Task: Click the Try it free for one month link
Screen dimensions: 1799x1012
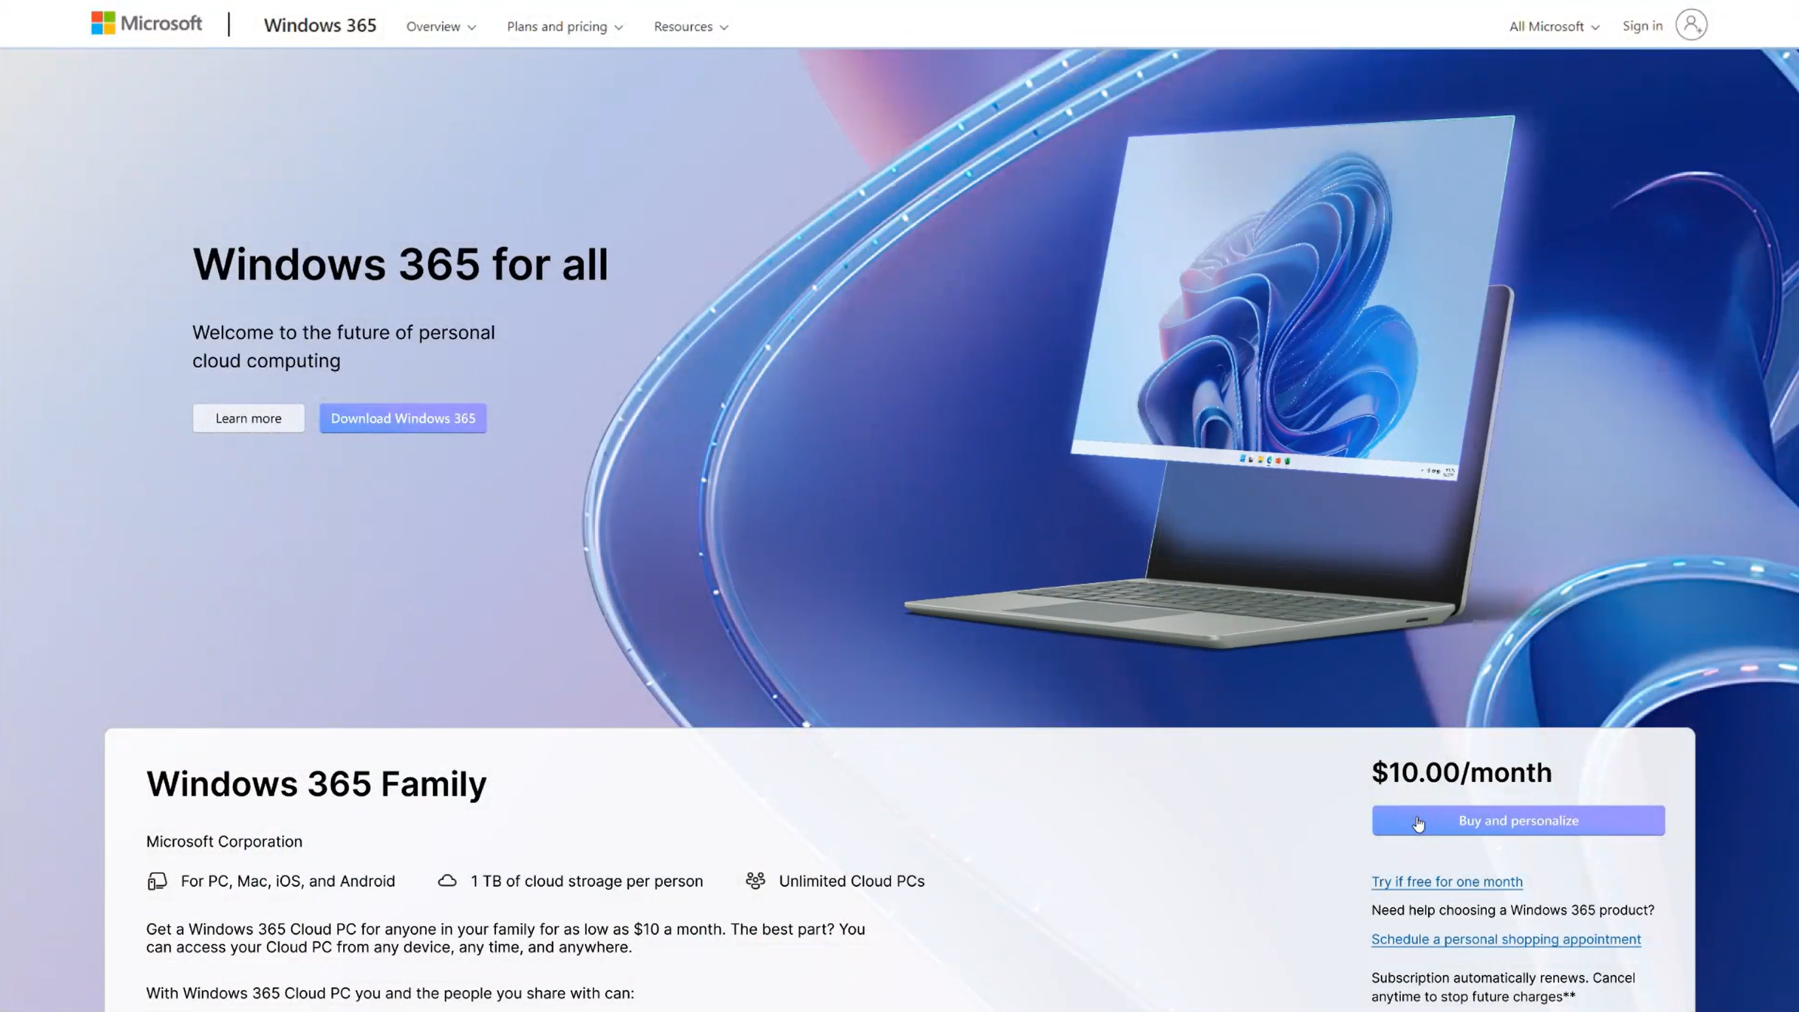Action: click(x=1447, y=881)
